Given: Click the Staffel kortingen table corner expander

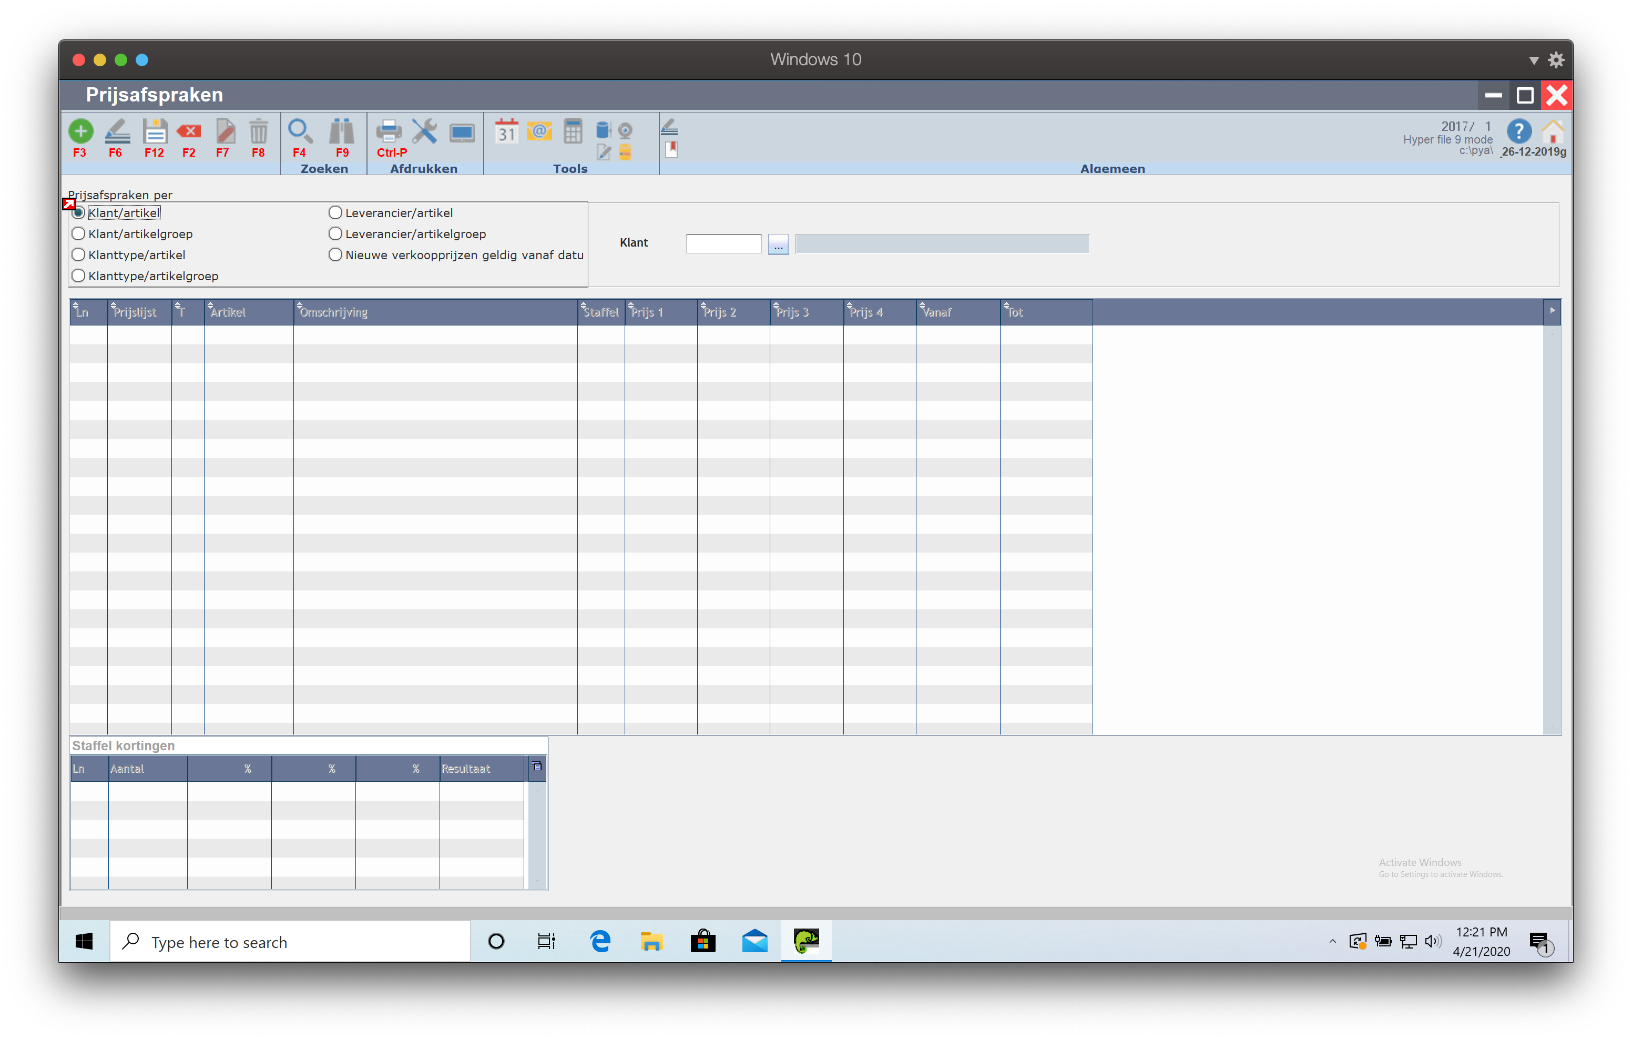Looking at the screenshot, I should pos(537,767).
